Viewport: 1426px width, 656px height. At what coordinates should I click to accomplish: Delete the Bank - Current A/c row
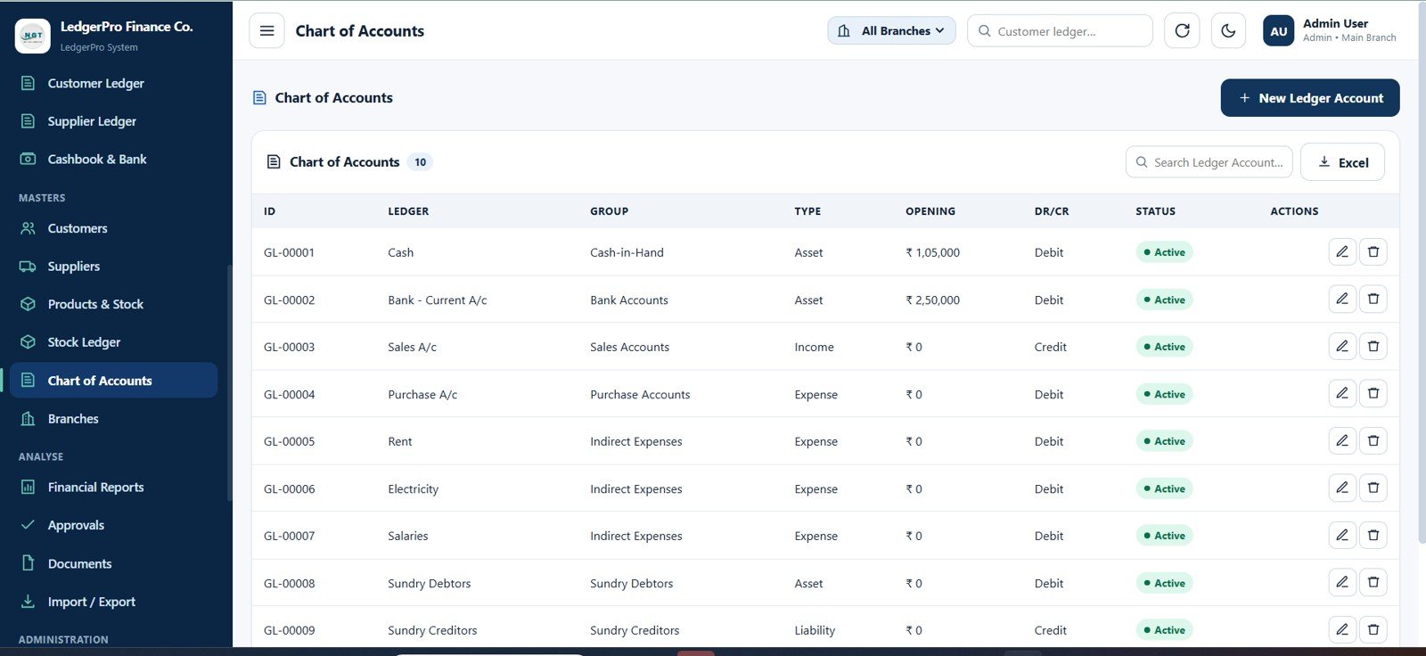(x=1373, y=299)
